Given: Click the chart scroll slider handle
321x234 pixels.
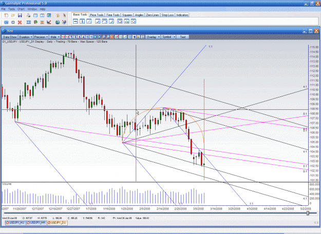Looking at the screenshot, I should [308, 213].
